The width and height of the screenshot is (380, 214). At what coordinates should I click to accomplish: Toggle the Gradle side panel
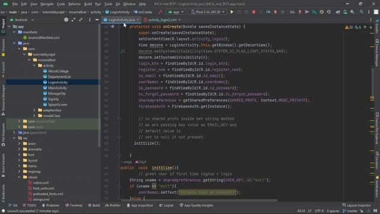[x=377, y=27]
